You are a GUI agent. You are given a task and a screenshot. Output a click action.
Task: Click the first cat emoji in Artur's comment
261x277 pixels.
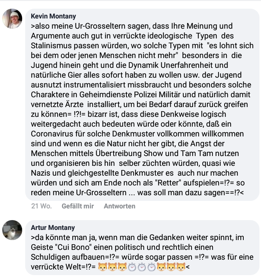[102, 267]
